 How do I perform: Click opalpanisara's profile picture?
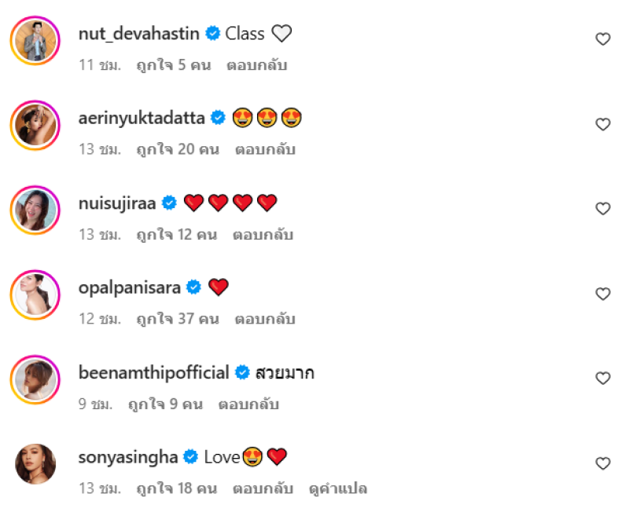(35, 295)
